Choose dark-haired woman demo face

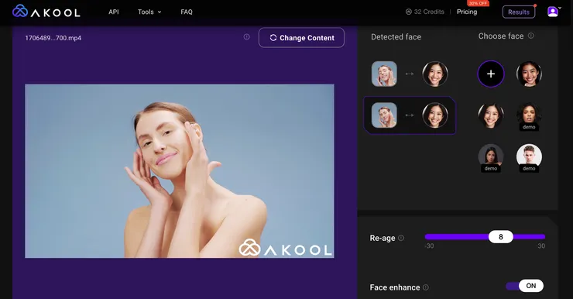pyautogui.click(x=491, y=158)
